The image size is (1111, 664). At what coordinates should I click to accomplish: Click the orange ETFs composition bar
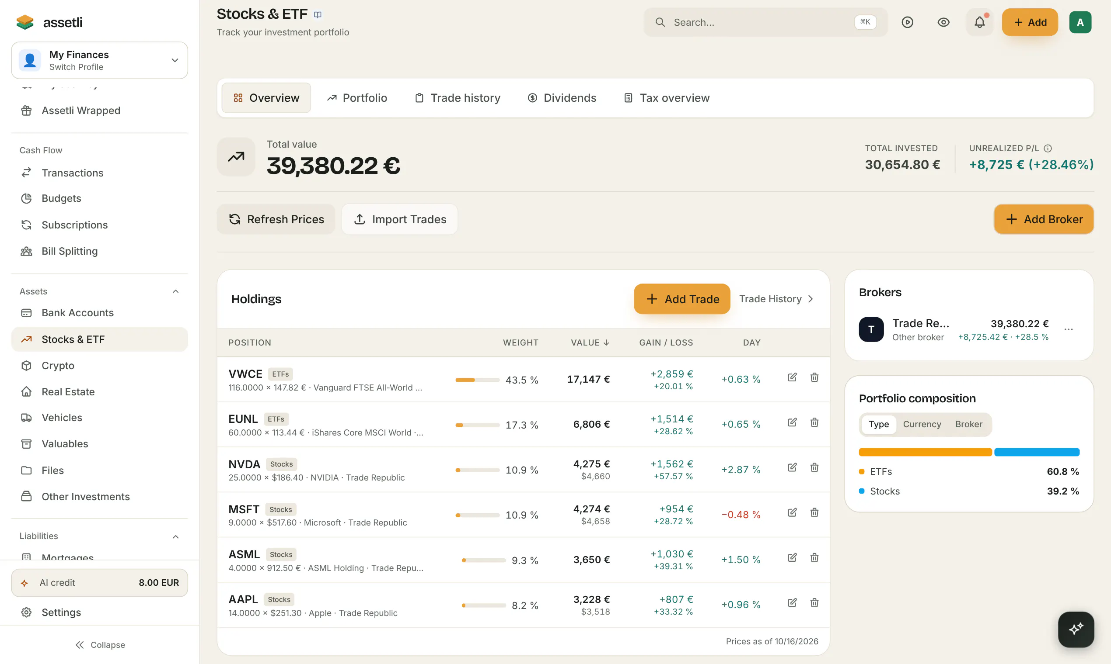tap(925, 453)
